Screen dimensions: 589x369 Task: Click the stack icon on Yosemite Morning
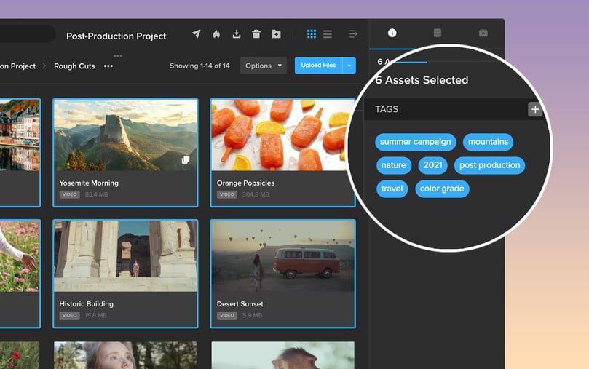tap(186, 160)
